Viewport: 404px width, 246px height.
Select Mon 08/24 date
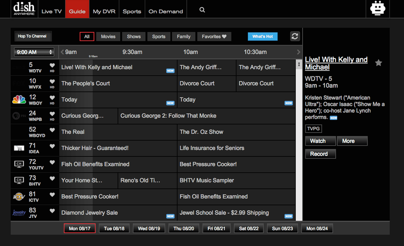click(x=317, y=229)
